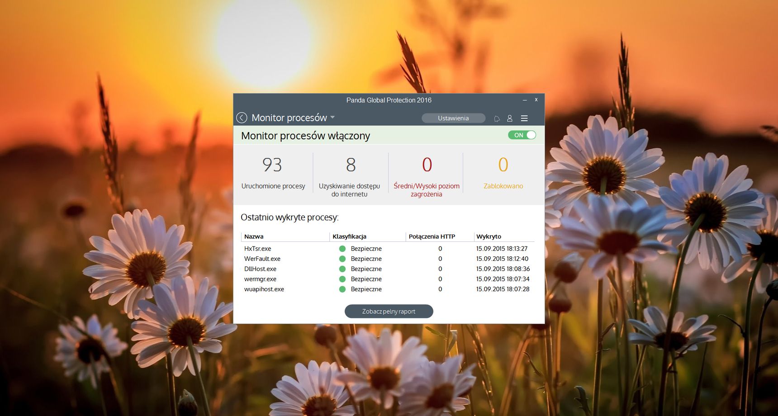Open the Monitor procesów dropdown arrow
This screenshot has height=416, width=778.
[x=332, y=118]
